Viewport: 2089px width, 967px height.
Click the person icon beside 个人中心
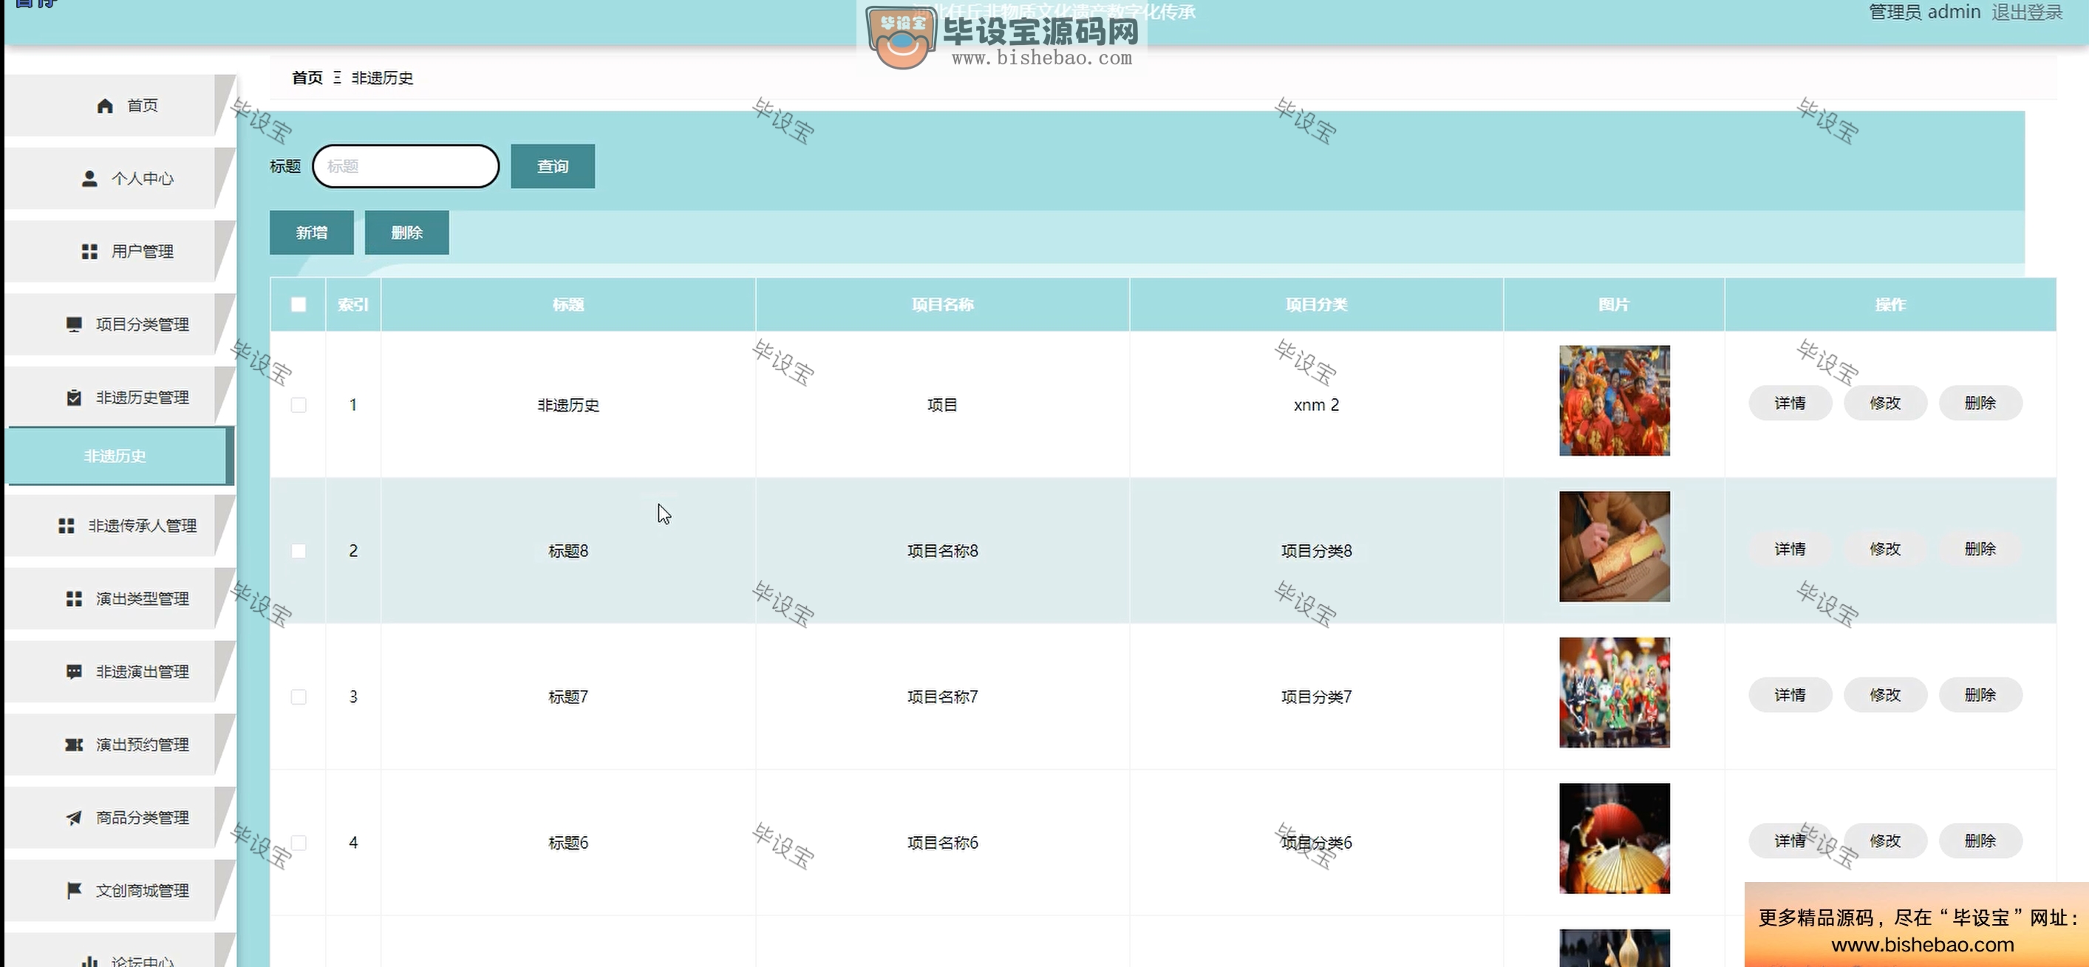[x=89, y=178]
